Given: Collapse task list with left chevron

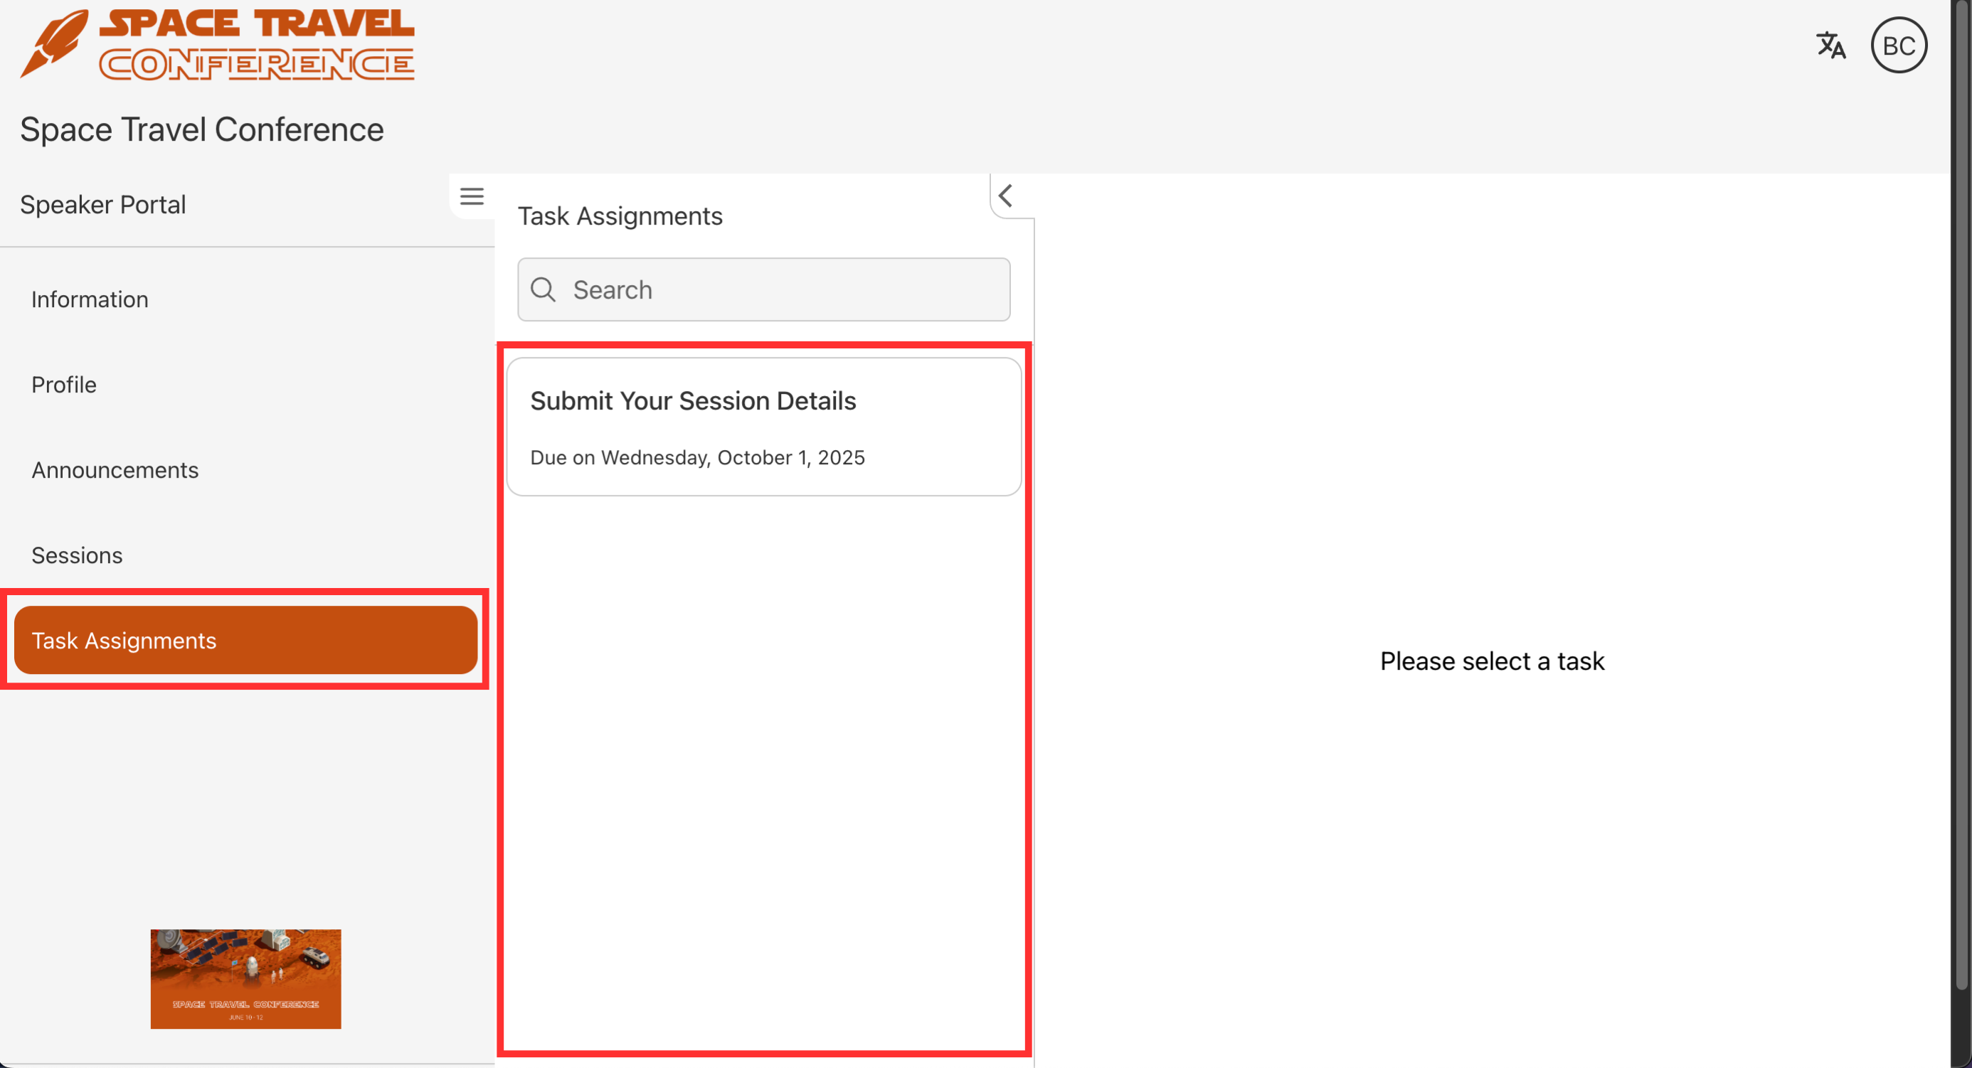Looking at the screenshot, I should point(1006,196).
